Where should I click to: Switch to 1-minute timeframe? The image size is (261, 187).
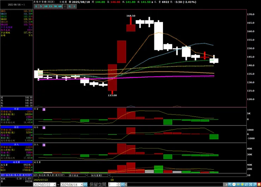pyautogui.click(x=36, y=6)
